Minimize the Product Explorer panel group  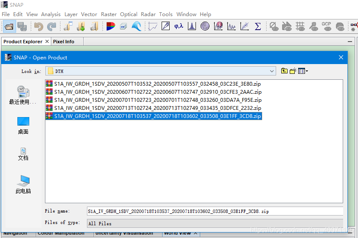(x=350, y=42)
